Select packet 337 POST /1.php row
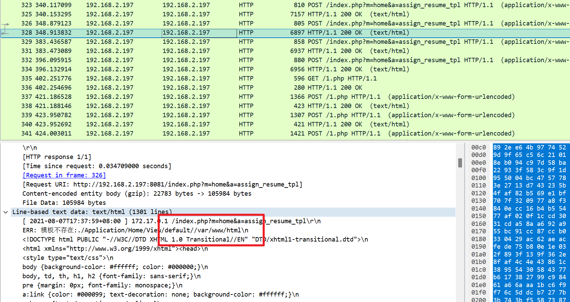 click(285, 97)
